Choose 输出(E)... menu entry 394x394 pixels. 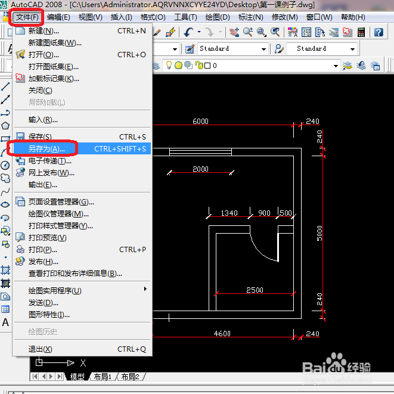[82, 185]
